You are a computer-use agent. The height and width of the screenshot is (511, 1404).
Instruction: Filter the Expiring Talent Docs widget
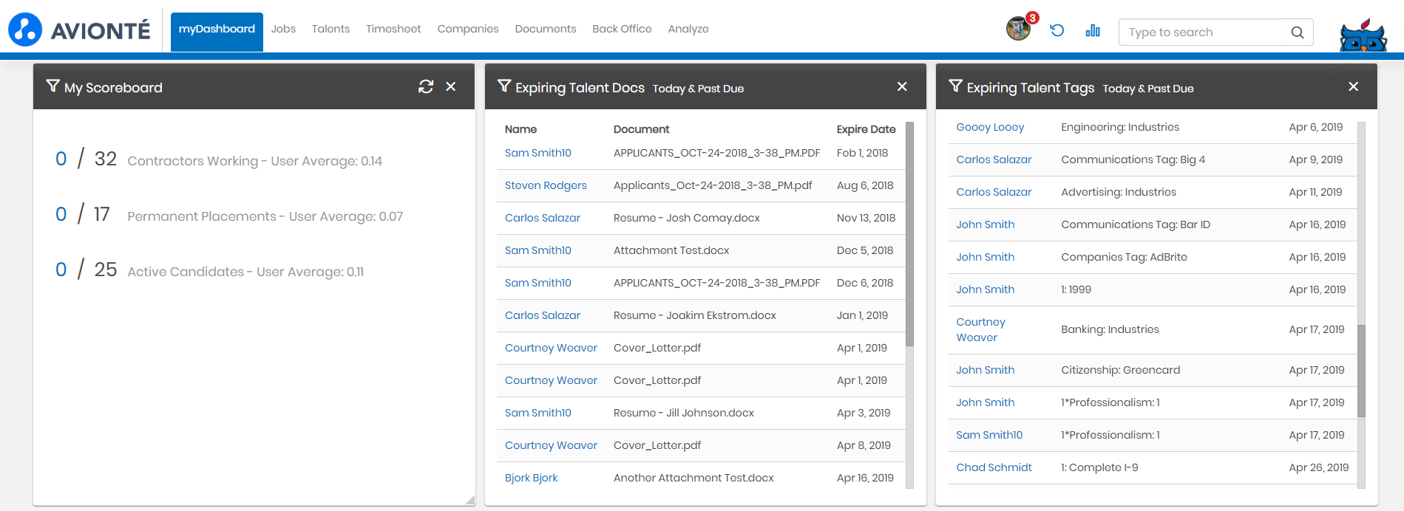[504, 86]
